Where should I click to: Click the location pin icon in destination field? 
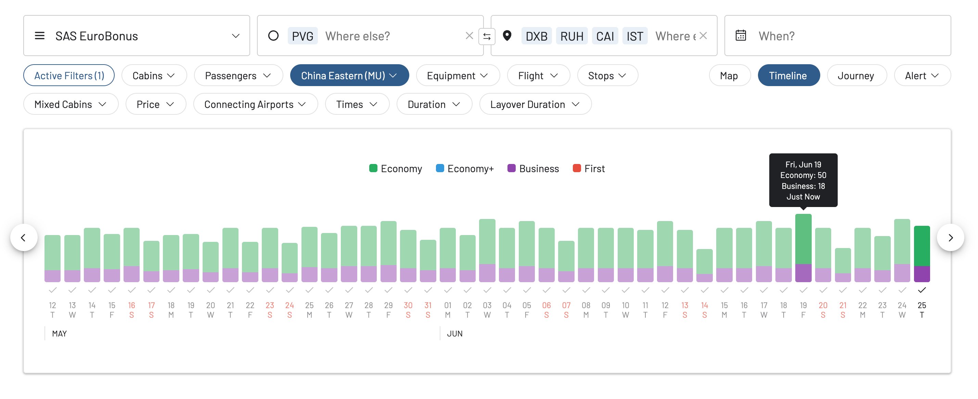point(507,36)
